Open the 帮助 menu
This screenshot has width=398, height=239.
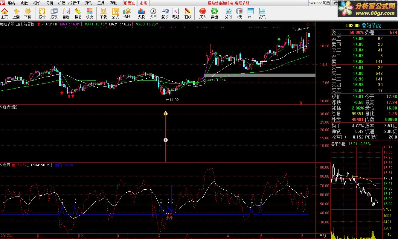114,3
